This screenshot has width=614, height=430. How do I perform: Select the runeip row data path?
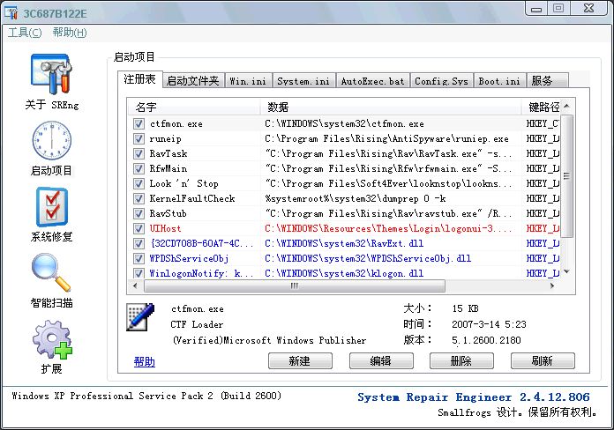(386, 139)
